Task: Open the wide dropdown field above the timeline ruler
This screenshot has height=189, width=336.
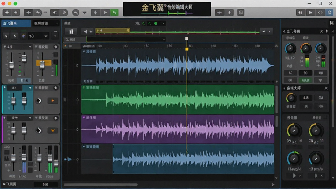Action: point(126,39)
